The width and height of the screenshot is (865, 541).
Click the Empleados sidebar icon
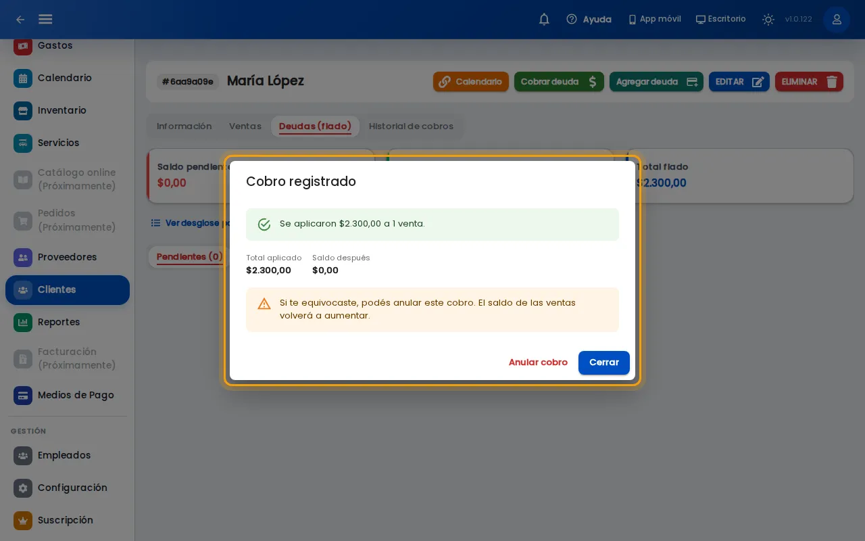pyautogui.click(x=23, y=455)
